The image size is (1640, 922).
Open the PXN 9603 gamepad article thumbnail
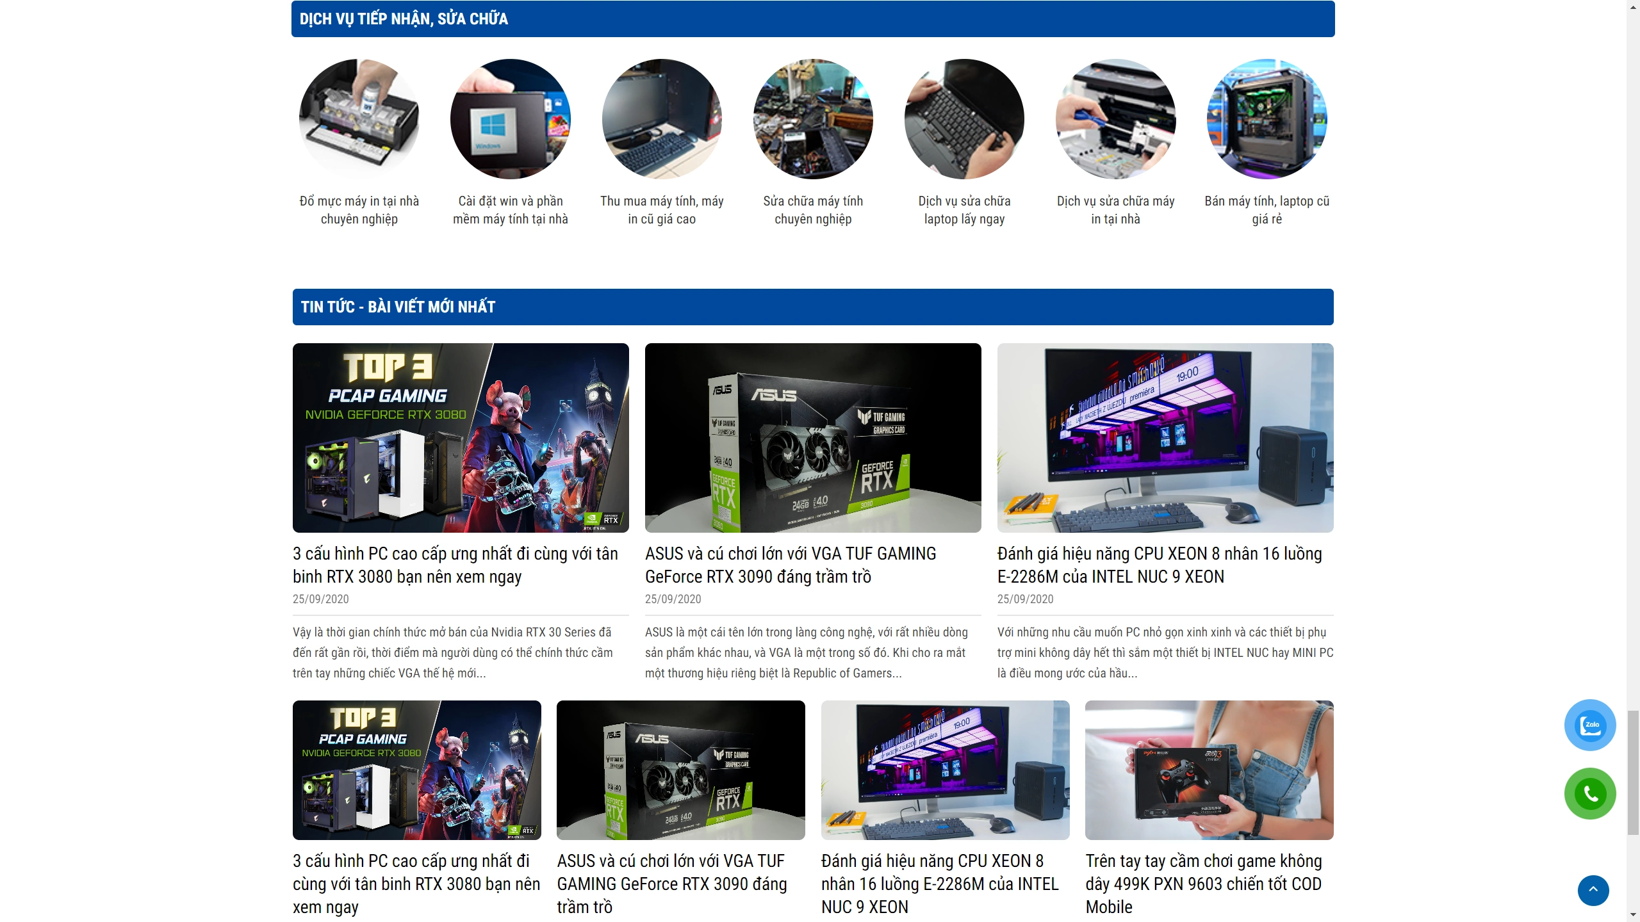pos(1209,770)
